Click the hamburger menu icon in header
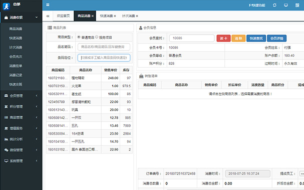The height and width of the screenshot is (190, 304). [x=48, y=5]
